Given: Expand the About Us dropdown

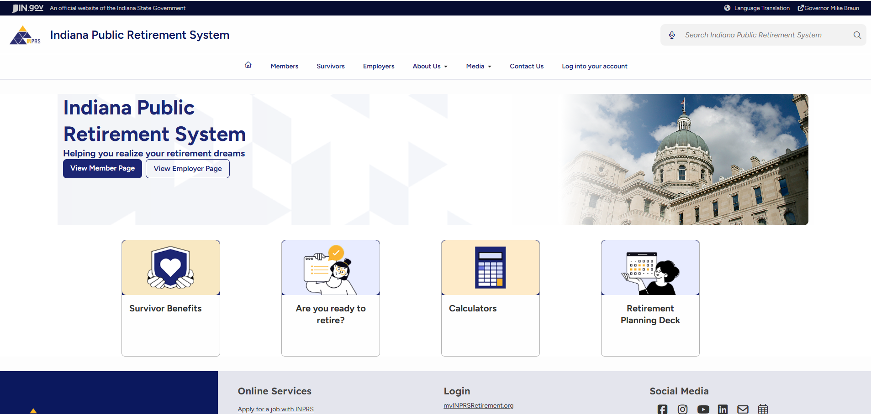Looking at the screenshot, I should pos(430,66).
